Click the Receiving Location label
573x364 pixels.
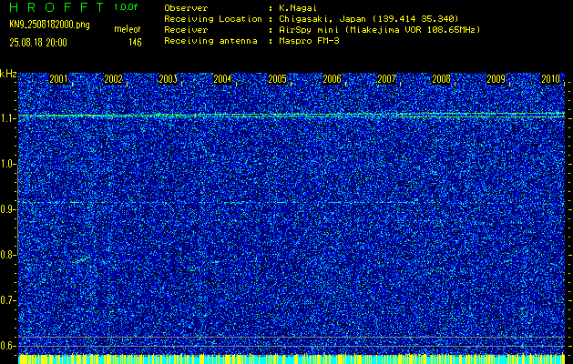213,19
